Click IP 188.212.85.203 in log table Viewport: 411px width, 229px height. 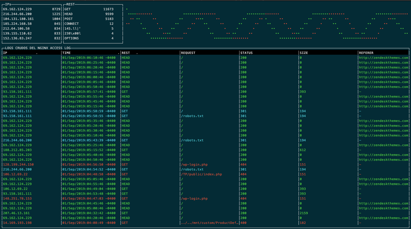click(x=17, y=150)
